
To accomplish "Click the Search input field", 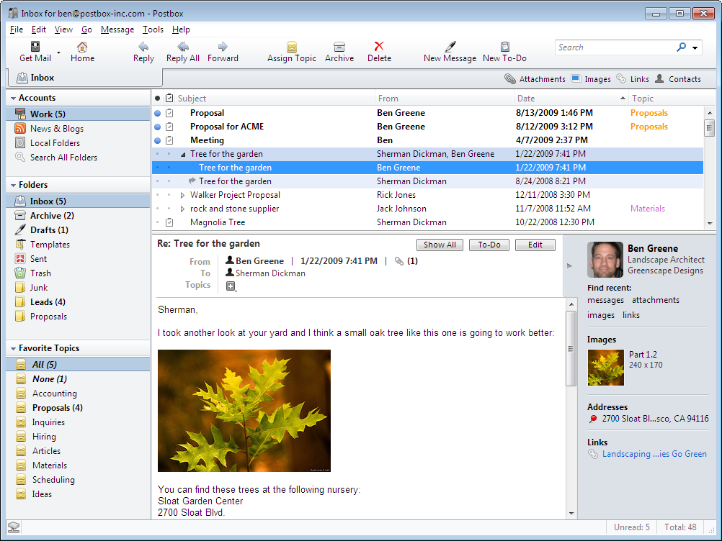I will click(x=615, y=47).
